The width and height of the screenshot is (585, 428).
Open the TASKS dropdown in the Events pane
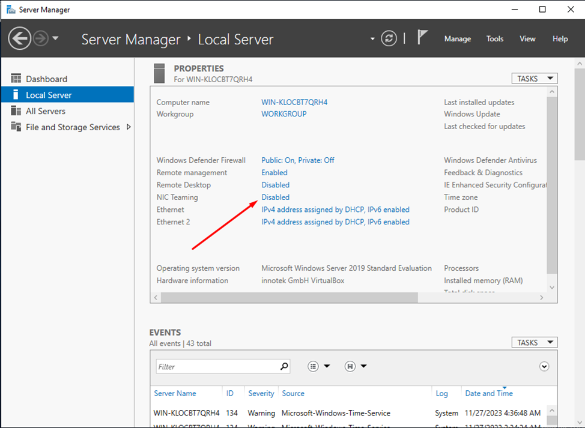tap(534, 342)
